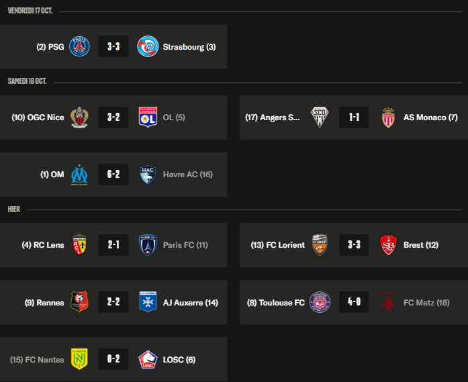468x382 pixels.
Task: Click the Strasbourg club crest
Action: coord(147,47)
